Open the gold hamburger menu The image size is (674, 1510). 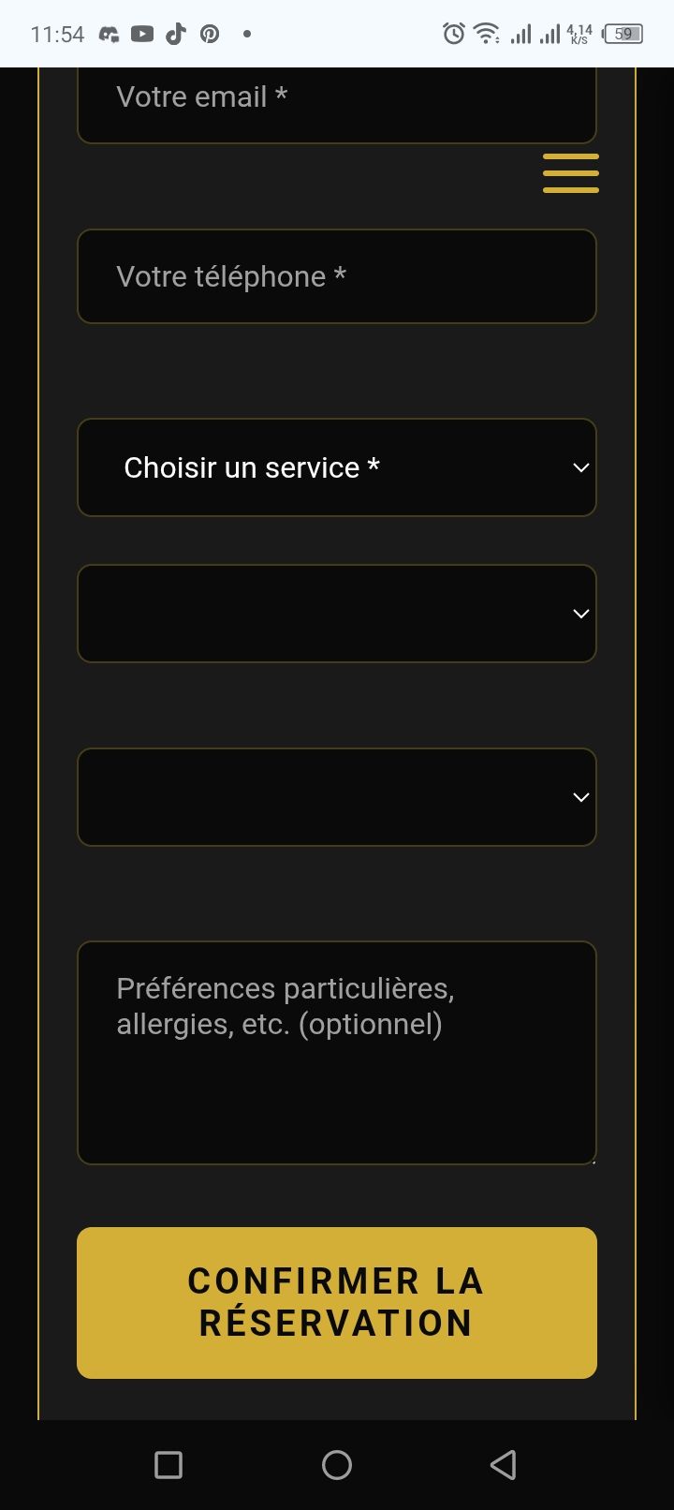[570, 173]
